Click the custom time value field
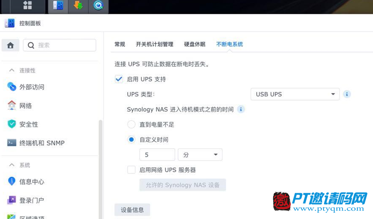This screenshot has height=219, width=373. click(157, 154)
